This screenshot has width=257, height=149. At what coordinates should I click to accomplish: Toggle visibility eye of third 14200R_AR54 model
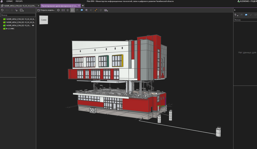click(x=33, y=25)
